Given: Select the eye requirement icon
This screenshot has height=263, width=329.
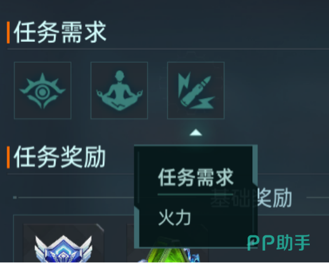Looking at the screenshot, I should tap(42, 91).
